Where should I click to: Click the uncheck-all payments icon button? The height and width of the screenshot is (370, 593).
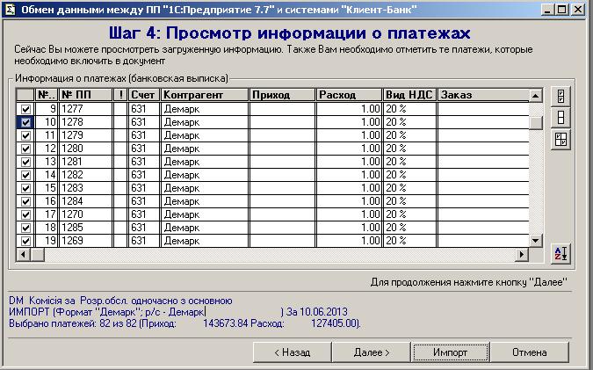click(560, 117)
